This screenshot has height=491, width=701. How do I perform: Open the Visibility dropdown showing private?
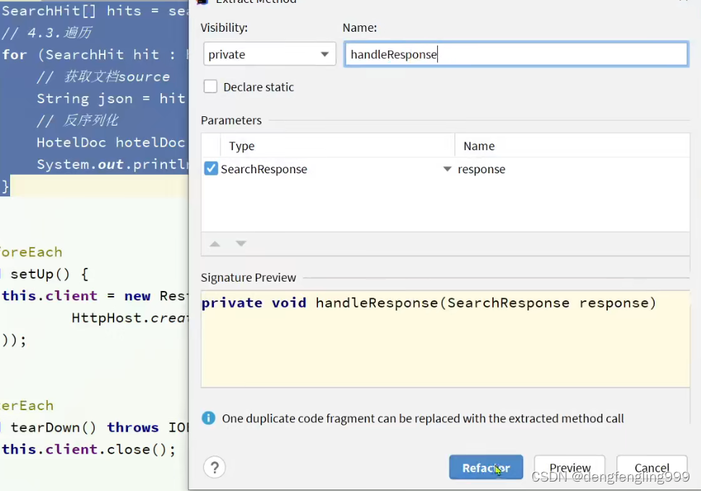268,54
